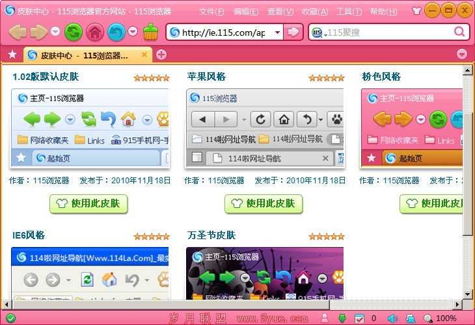This screenshot has width=475, height=325.
Task: Open the tab list dropdown at right of tab bar
Action: click(462, 54)
